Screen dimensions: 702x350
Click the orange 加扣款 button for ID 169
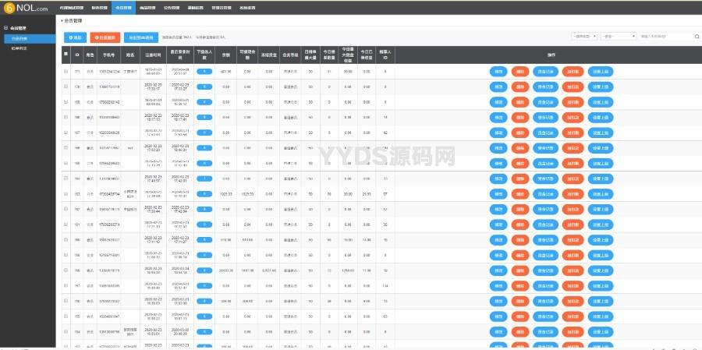coord(572,102)
